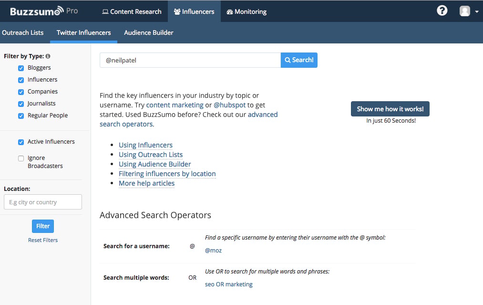Open the Using Influencers help link
The width and height of the screenshot is (483, 305).
(x=145, y=145)
